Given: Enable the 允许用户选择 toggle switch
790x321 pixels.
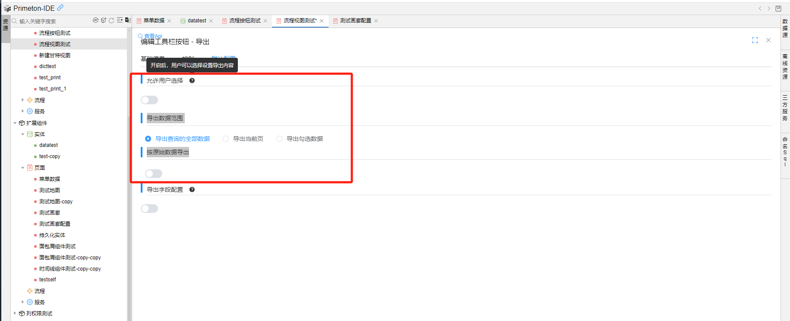Looking at the screenshot, I should click(149, 100).
